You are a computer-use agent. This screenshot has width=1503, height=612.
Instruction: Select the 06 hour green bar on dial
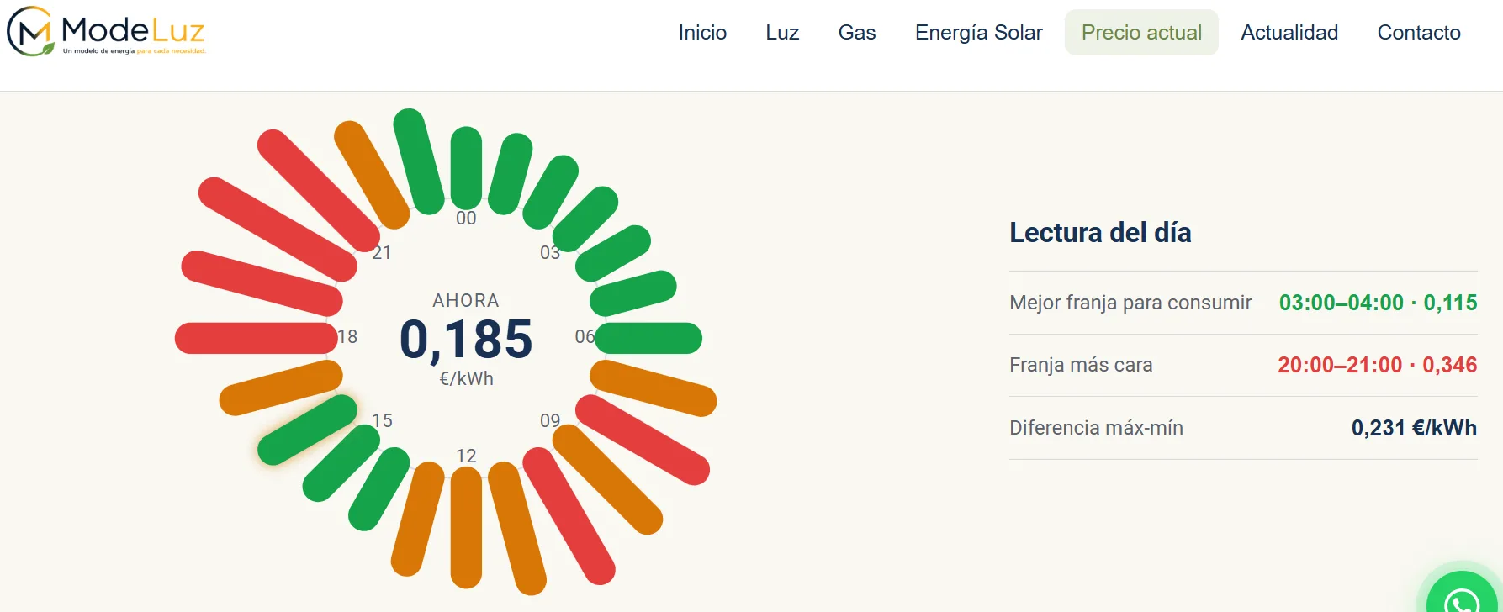648,338
